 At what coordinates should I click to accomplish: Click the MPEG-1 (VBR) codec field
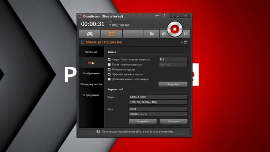click(158, 97)
